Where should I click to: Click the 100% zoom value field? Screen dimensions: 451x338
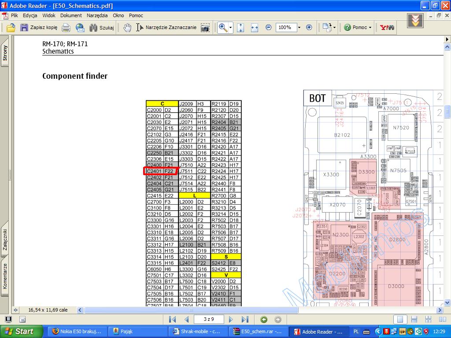(286, 28)
